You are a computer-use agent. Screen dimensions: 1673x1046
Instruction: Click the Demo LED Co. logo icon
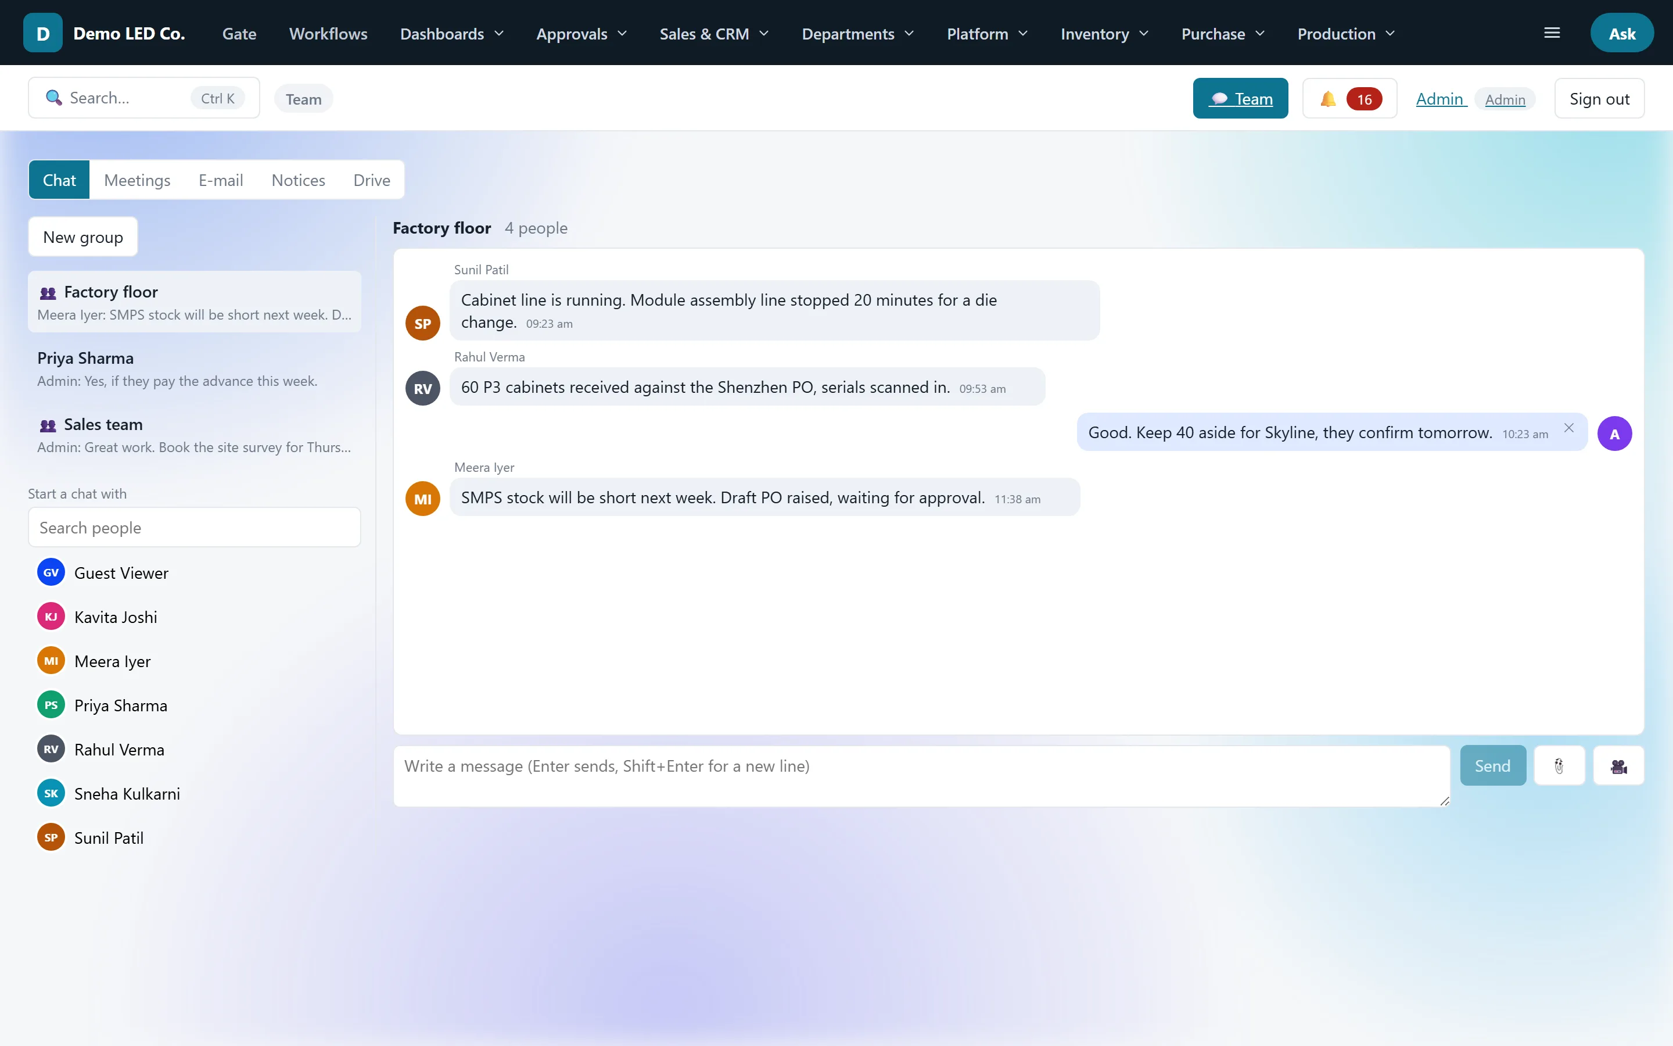43,33
